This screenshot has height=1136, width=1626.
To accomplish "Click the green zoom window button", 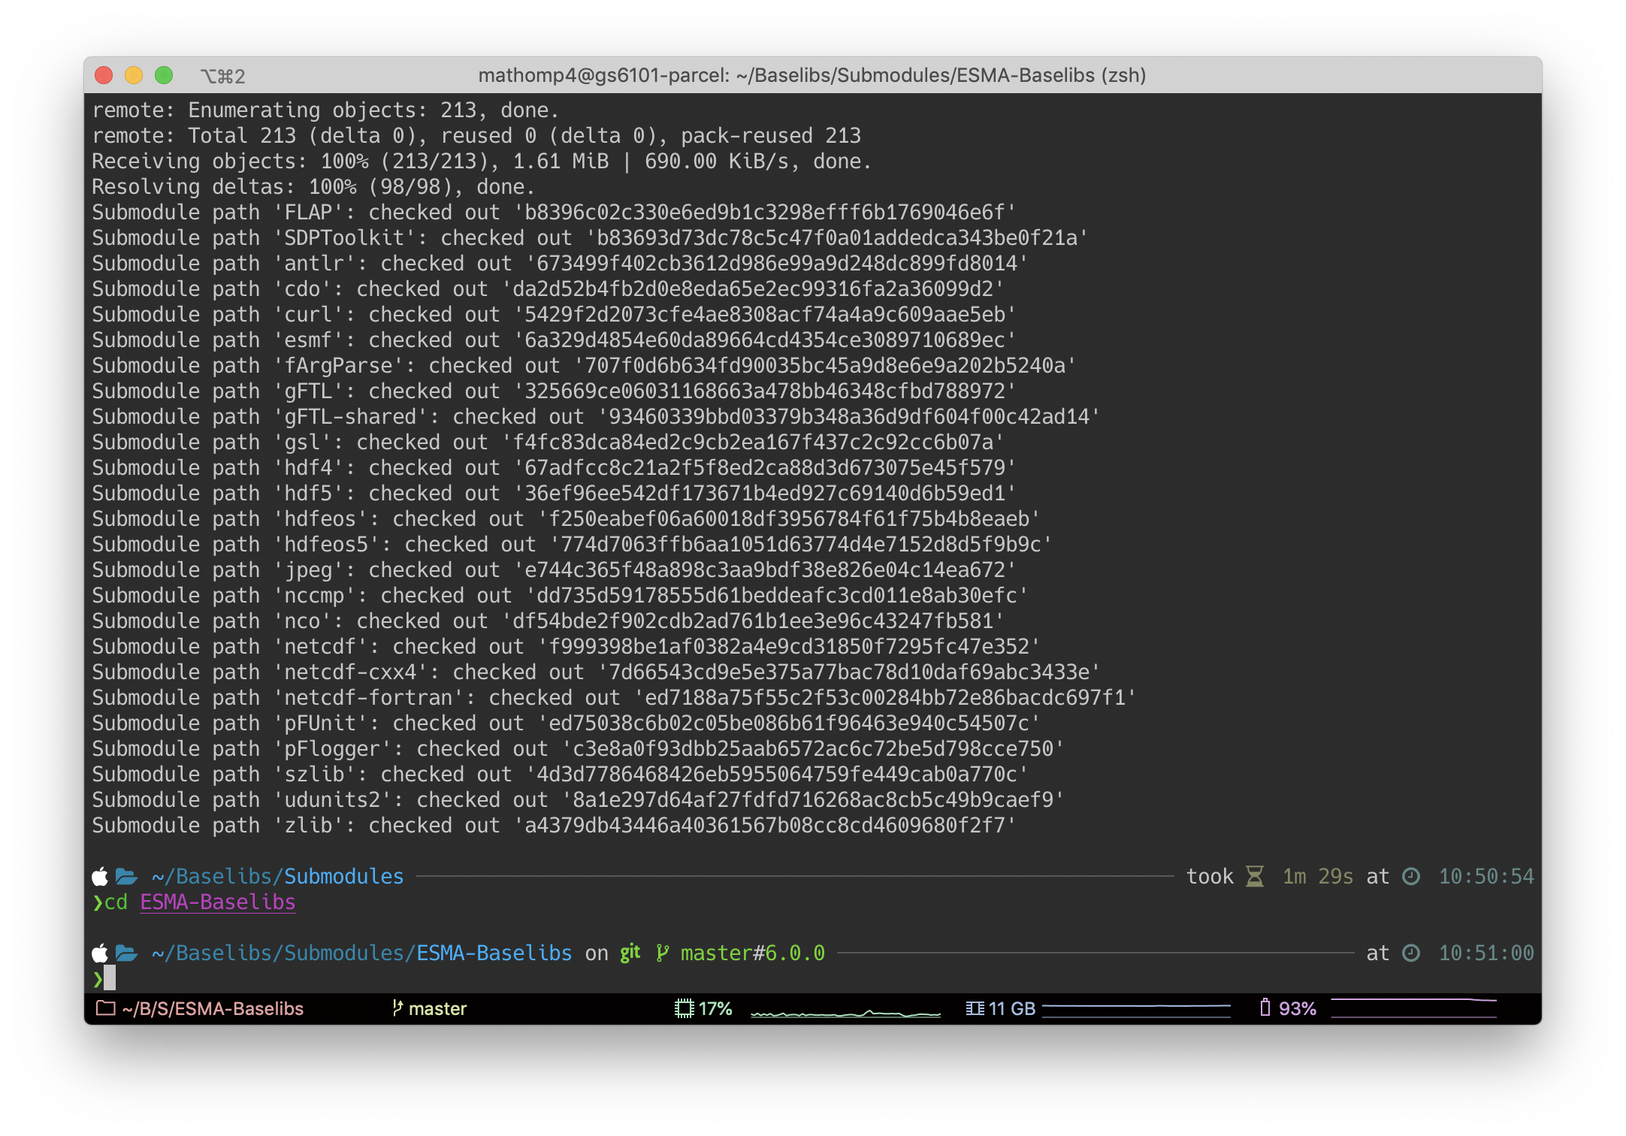I will (x=164, y=75).
